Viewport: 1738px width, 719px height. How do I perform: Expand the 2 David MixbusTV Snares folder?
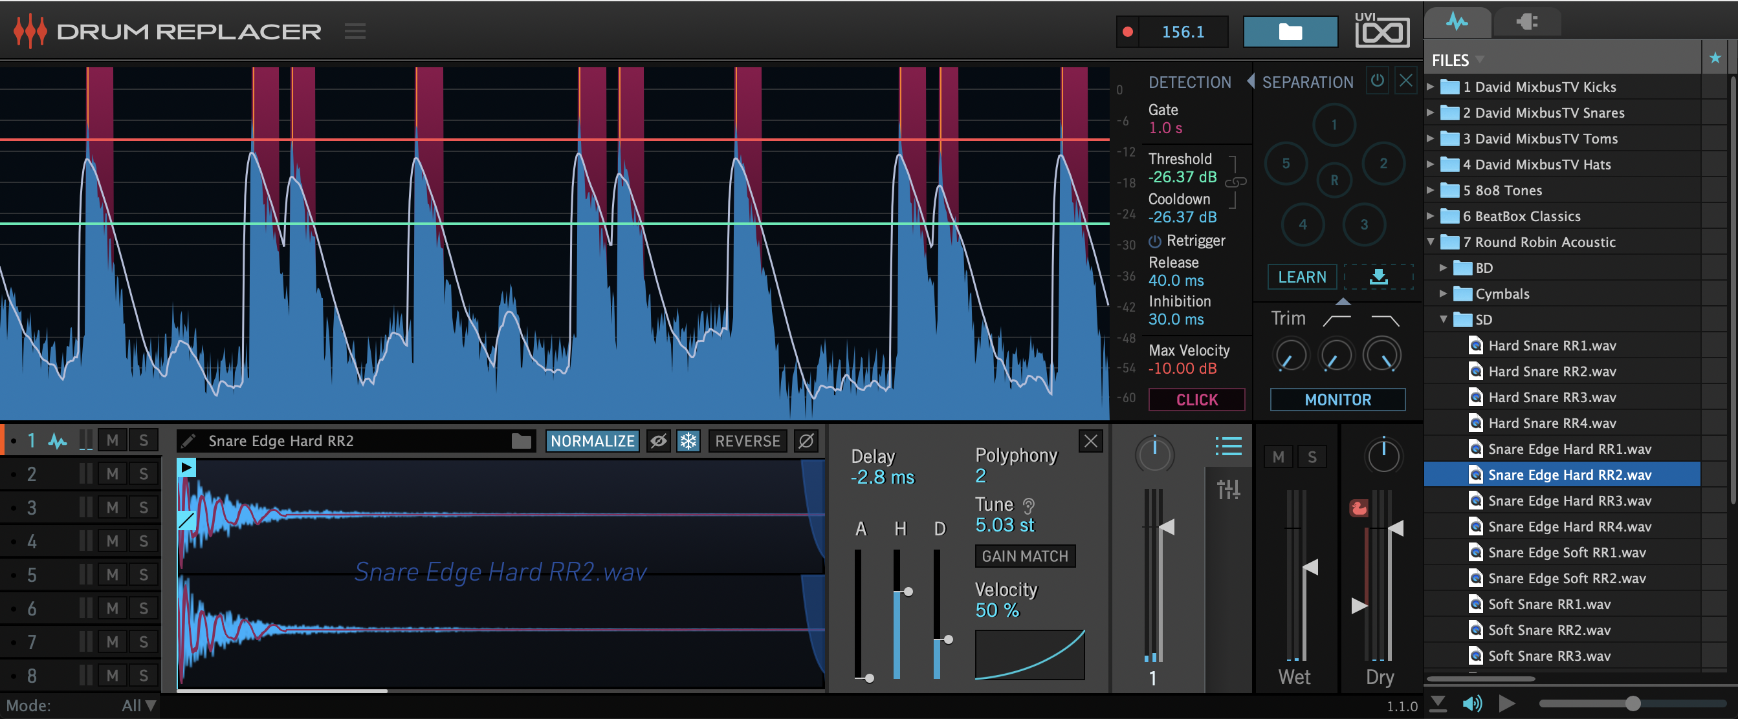pyautogui.click(x=1429, y=113)
